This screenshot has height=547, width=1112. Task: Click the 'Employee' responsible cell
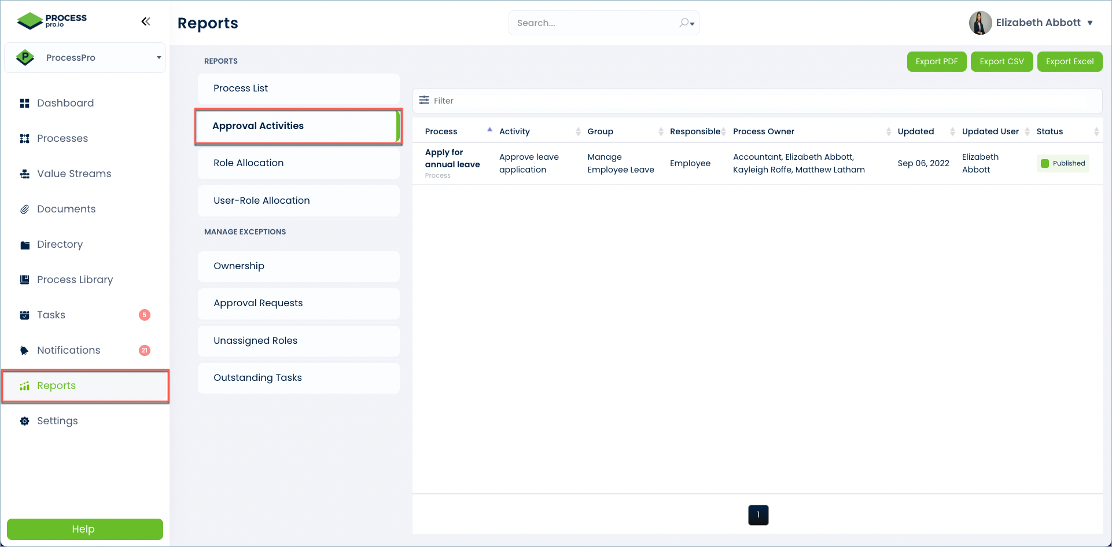click(x=690, y=163)
